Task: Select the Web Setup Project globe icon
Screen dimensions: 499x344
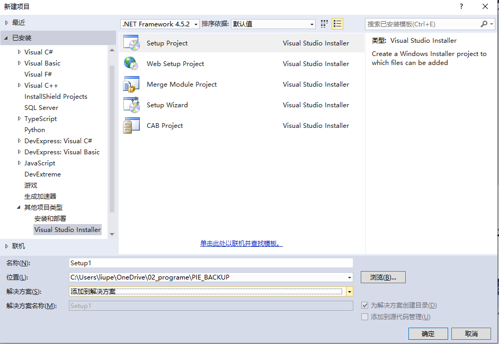Action: [x=131, y=63]
